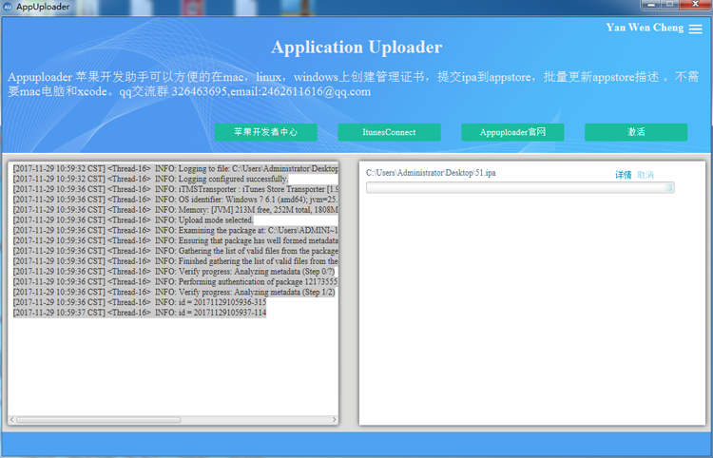Screen dimensions: 713x458
Task: Open 苹果开发者中心 button
Action: 266,132
